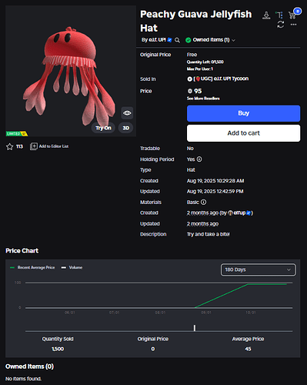Screen dimensions: 307x385
Task: Click See More Resellers link
Action: tap(203, 99)
